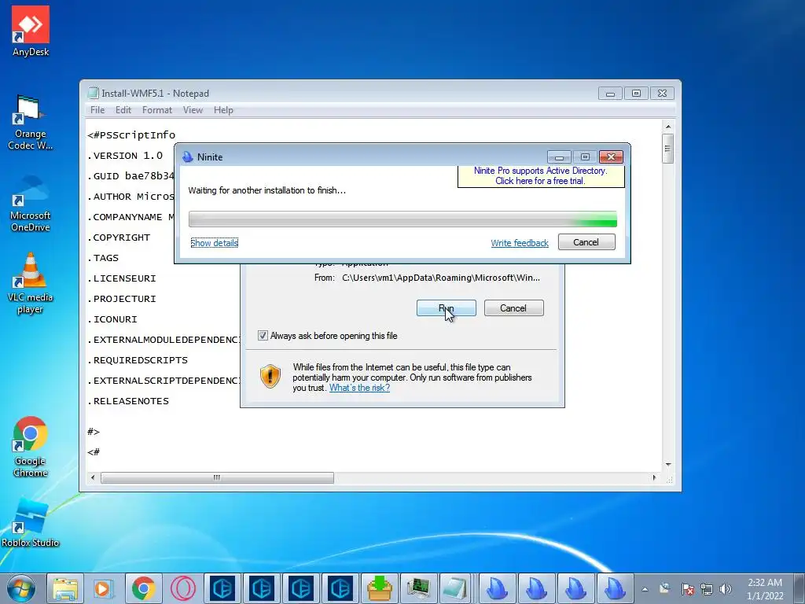Image resolution: width=805 pixels, height=604 pixels.
Task: Open the Write feedback link in Ninite
Action: coord(520,243)
